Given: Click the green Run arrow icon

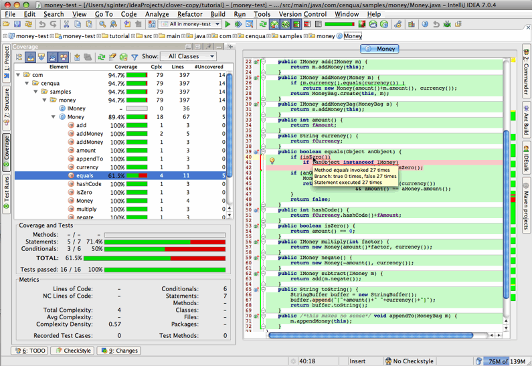Looking at the screenshot, I should [x=228, y=25].
